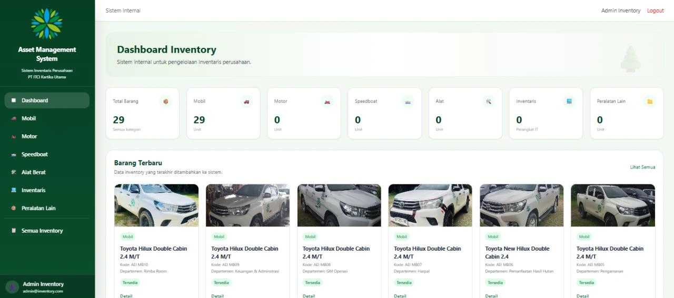Viewport: 674px width, 298px height.
Task: Click the tools icon on Alat stat card
Action: click(489, 101)
